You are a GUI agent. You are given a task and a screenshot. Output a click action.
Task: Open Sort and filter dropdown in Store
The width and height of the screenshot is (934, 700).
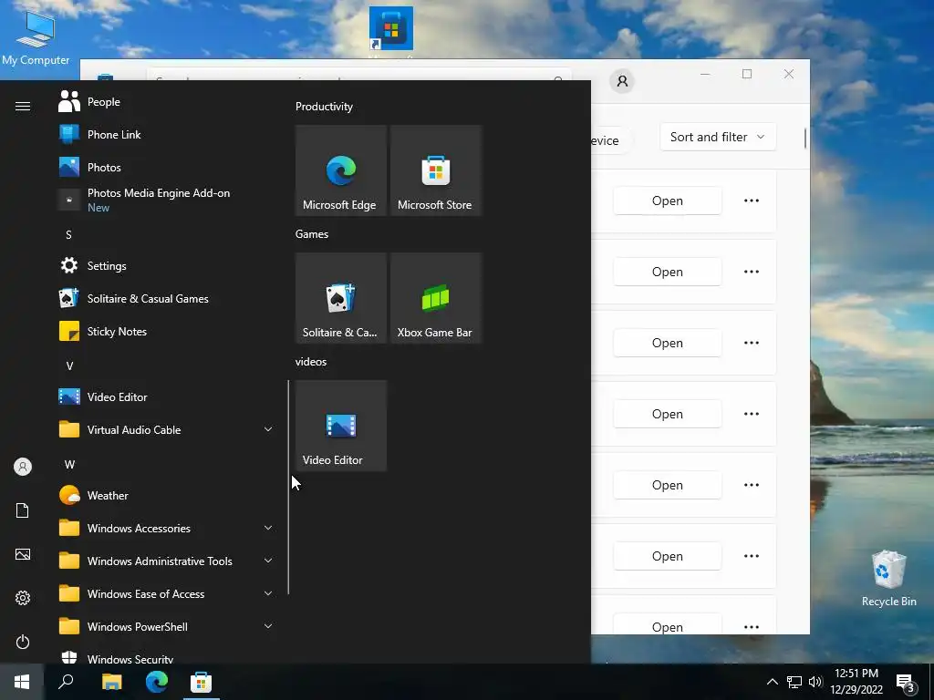[x=718, y=137]
